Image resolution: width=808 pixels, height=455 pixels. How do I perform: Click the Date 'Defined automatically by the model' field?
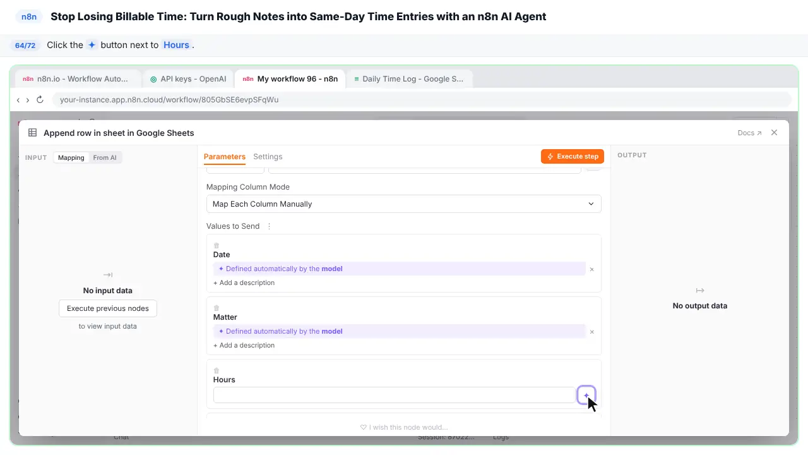(399, 269)
